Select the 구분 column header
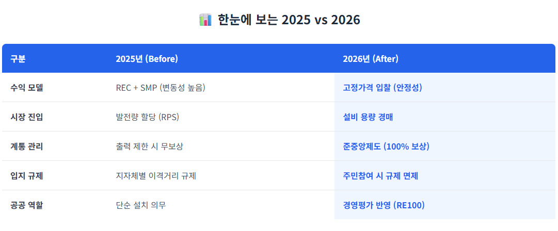 click(x=18, y=59)
